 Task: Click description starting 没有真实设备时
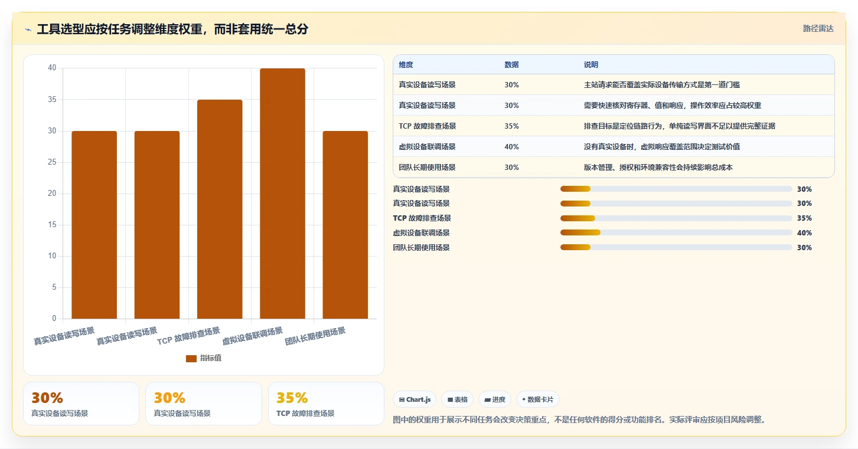661,147
